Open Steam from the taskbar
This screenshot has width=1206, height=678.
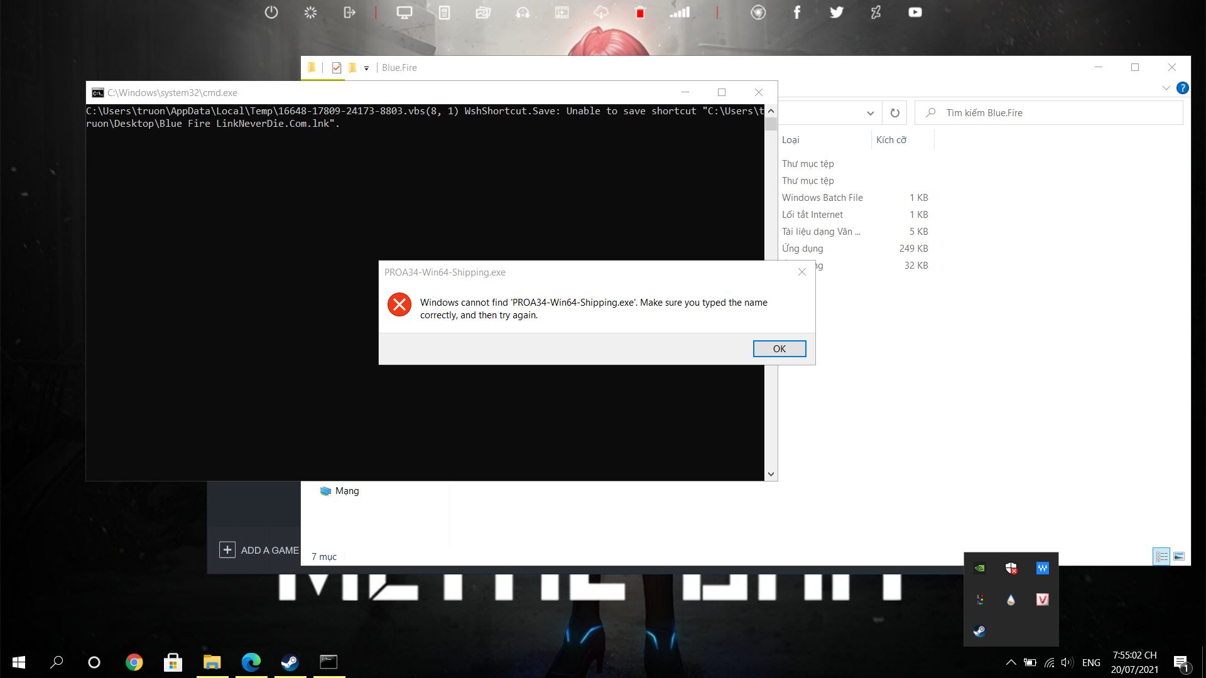click(x=290, y=662)
